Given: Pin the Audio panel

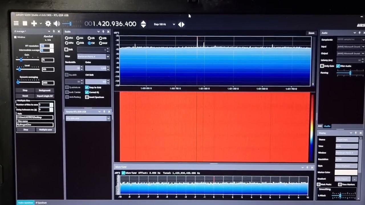Looking at the screenshot, I should point(360,33).
